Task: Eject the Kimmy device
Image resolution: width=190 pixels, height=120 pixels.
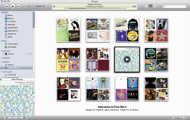Action: click(31, 54)
